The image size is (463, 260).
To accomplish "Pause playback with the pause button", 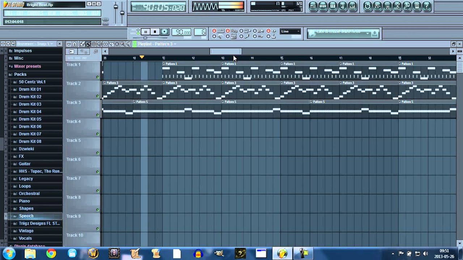I will [x=145, y=32].
